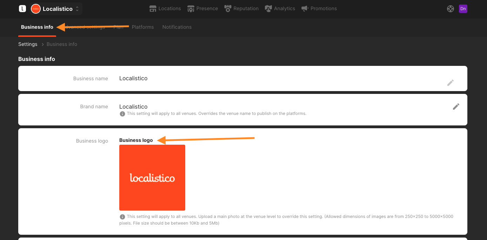
Task: Click the 'Business info' page heading
Action: (37, 59)
